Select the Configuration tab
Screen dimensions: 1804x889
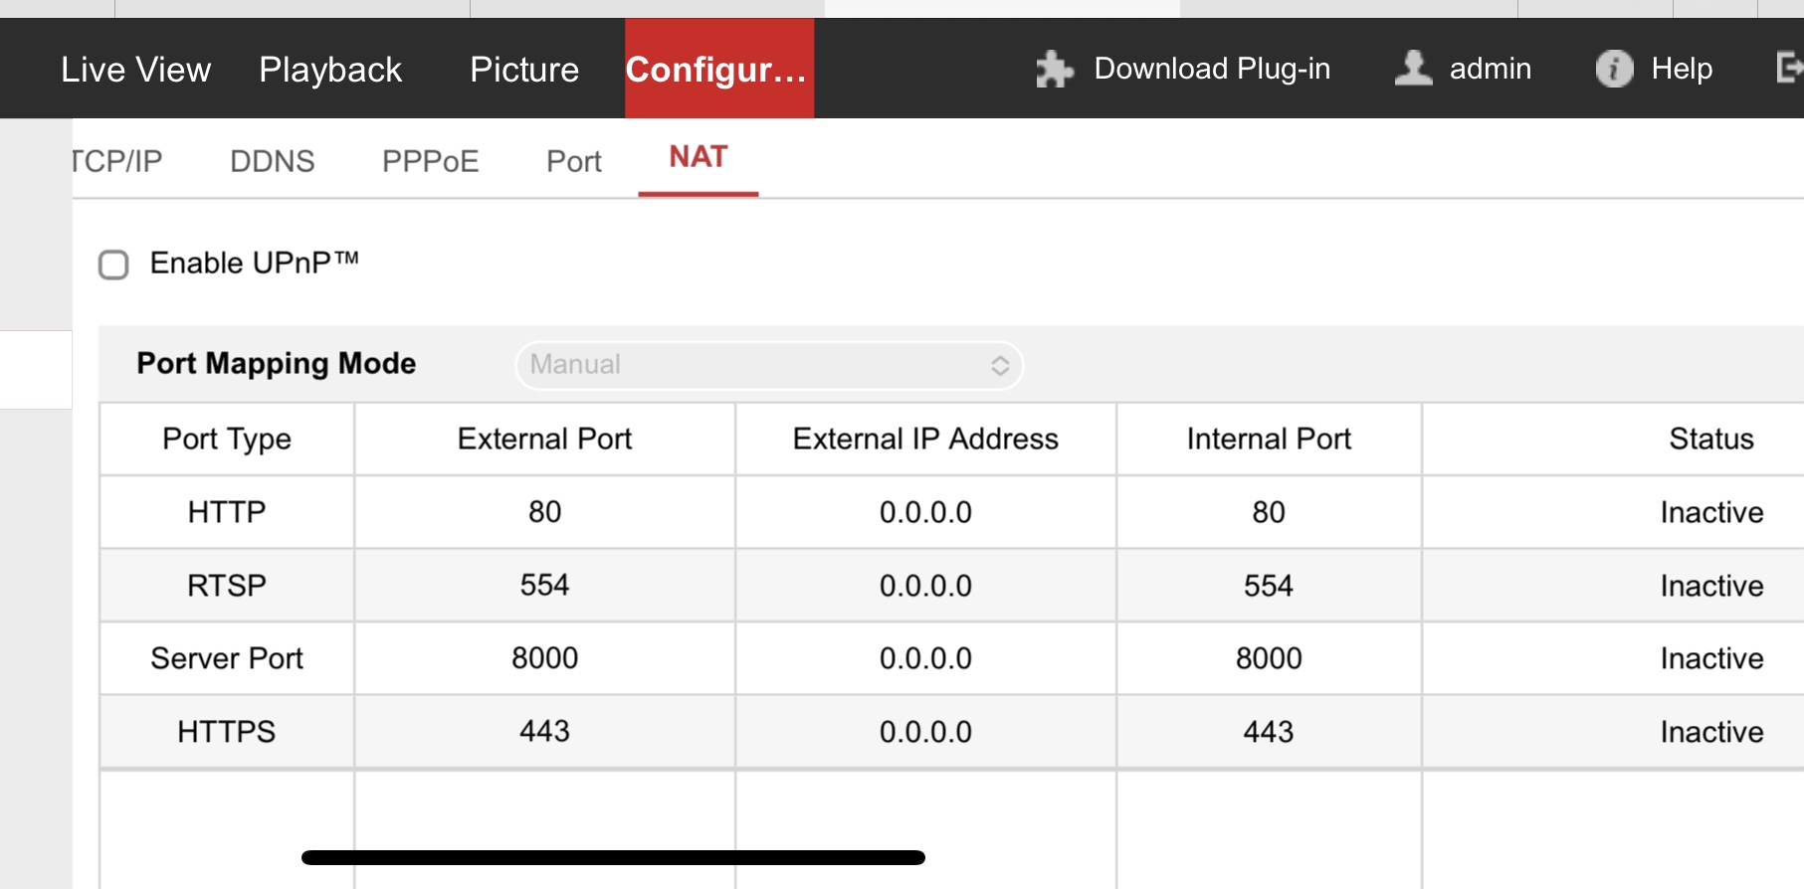718,70
